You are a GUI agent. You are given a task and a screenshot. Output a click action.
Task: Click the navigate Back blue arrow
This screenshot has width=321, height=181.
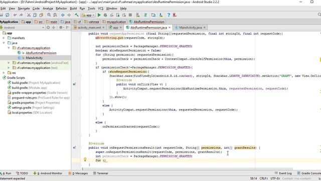63,15
